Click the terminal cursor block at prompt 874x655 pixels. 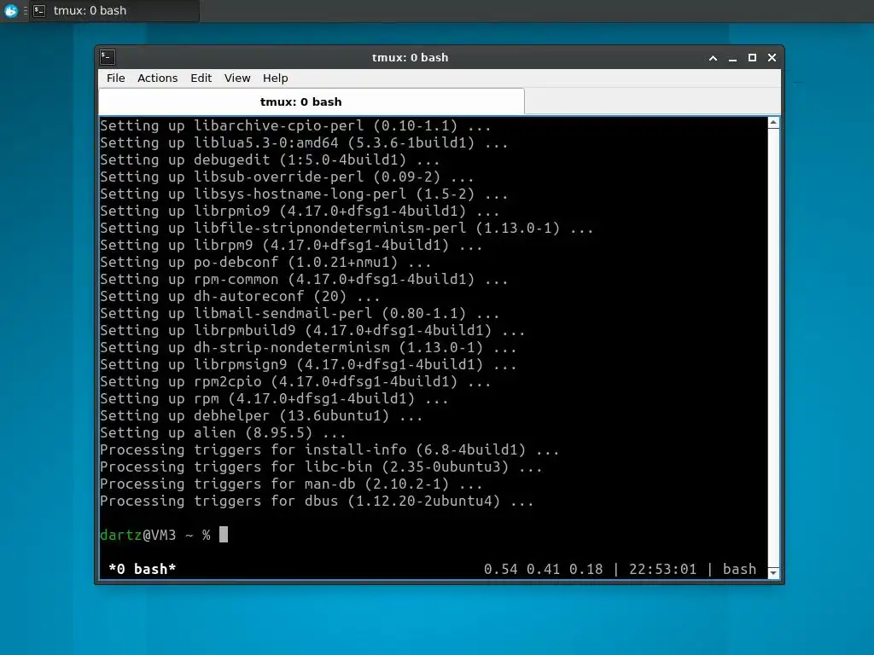click(x=224, y=535)
